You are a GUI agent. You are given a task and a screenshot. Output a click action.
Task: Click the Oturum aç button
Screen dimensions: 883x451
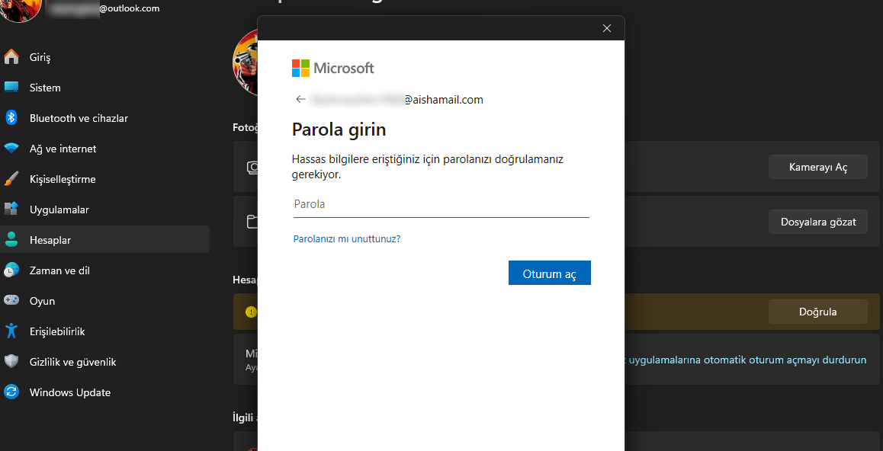550,273
